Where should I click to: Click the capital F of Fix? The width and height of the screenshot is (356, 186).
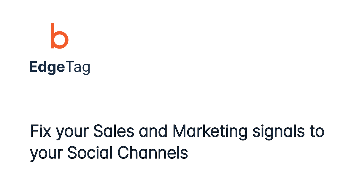tap(34, 132)
